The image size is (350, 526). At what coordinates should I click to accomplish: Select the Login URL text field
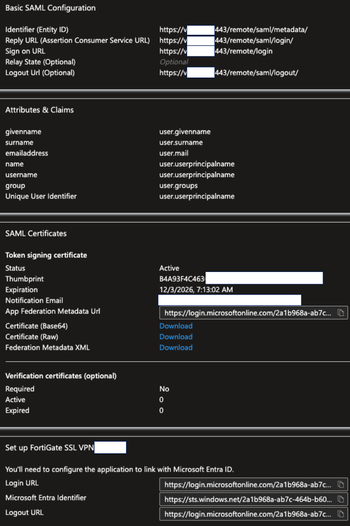[248, 484]
